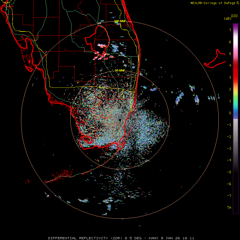This screenshot has width=240, height=240.
Task: Click the "50 NMI" range ring label
Action: pyautogui.click(x=120, y=70)
